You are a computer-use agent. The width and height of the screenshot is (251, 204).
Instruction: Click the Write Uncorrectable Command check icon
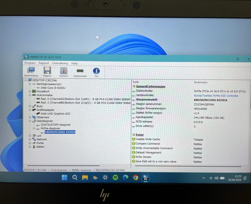point(134,148)
